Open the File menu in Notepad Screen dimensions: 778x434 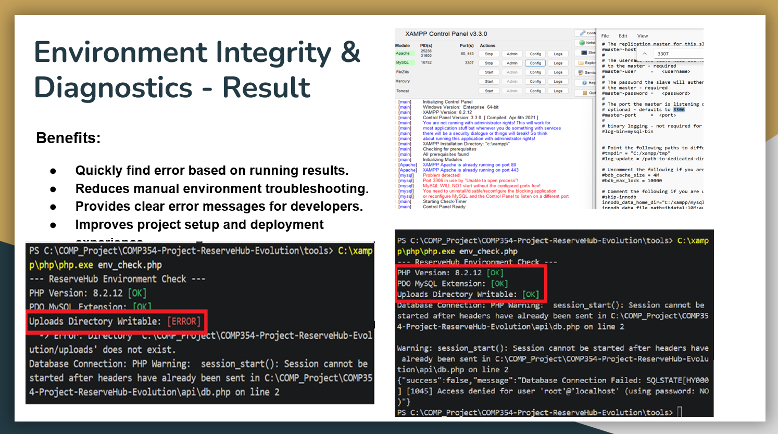605,36
